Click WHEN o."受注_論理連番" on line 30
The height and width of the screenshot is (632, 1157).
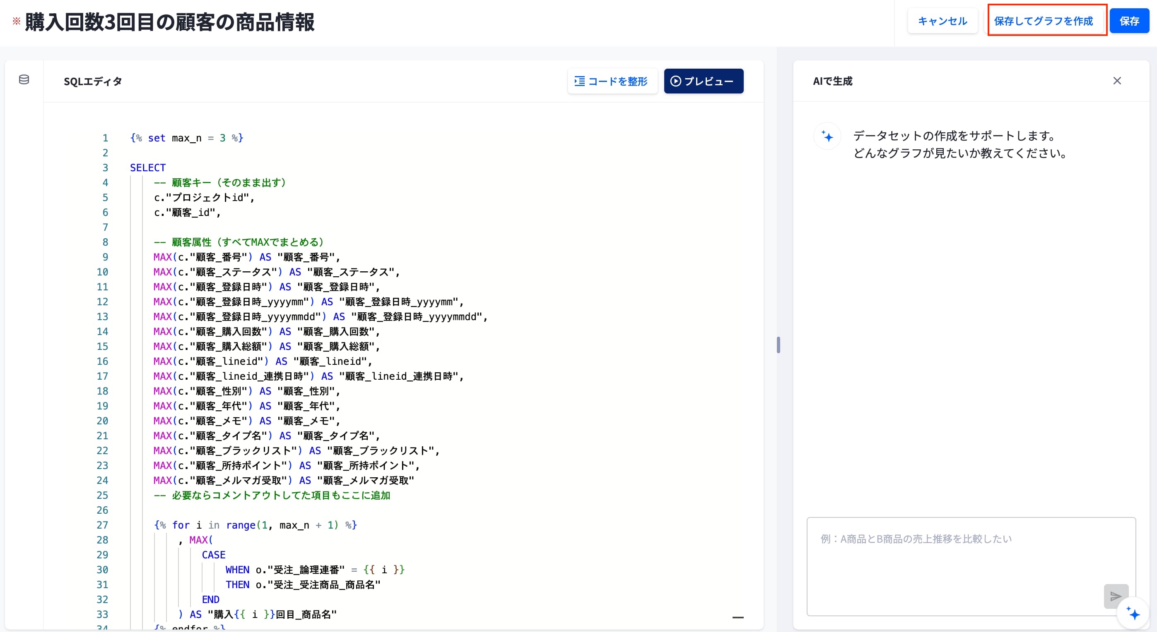pyautogui.click(x=285, y=570)
